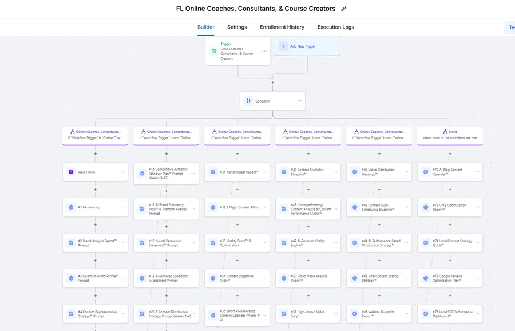Click the green Trigger clipboard icon
Screen dimensions: 515x331
pos(213,51)
